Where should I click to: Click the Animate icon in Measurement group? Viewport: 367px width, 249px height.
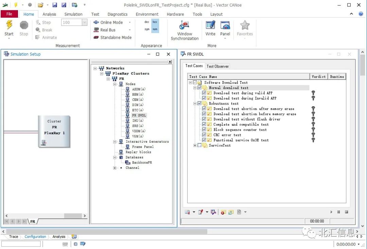(37, 37)
